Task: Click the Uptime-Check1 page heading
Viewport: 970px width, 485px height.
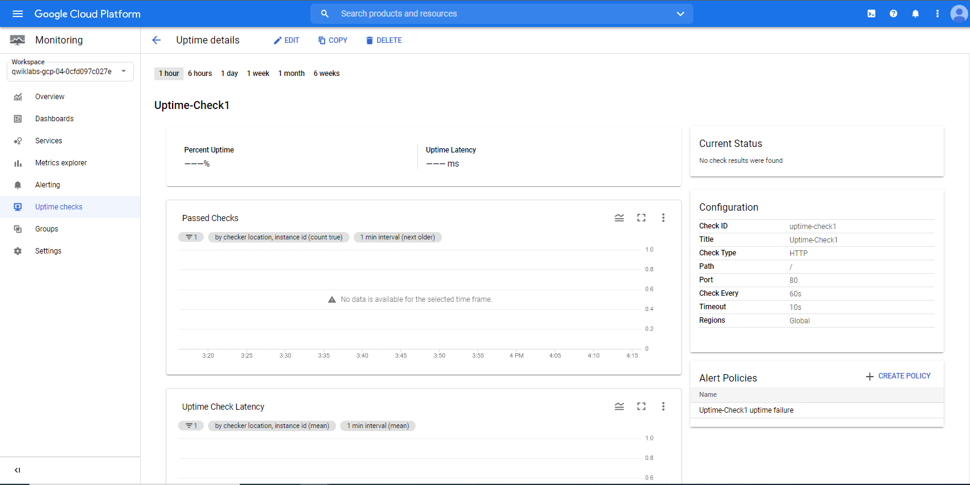Action: pos(192,105)
